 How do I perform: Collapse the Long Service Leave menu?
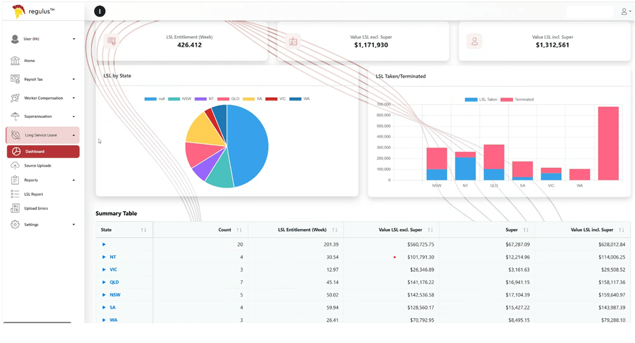tap(74, 136)
